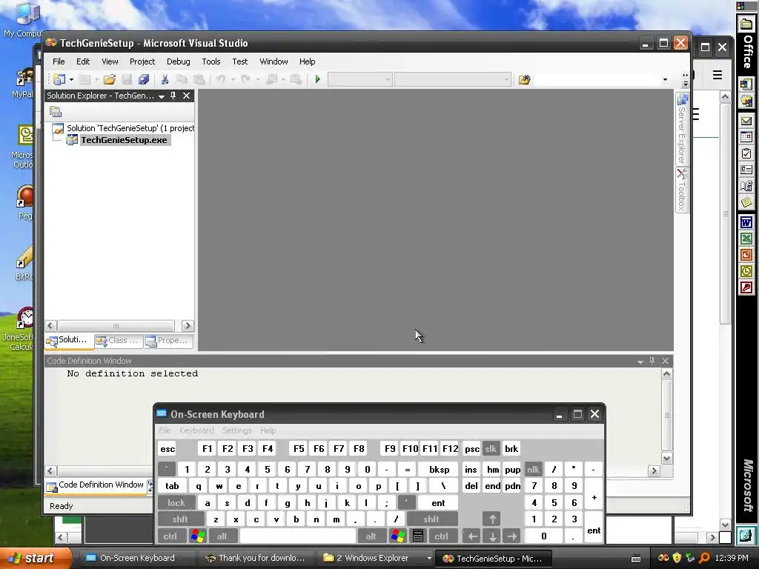Open the Server Explorer side tab
759x569 pixels.
tap(682, 129)
